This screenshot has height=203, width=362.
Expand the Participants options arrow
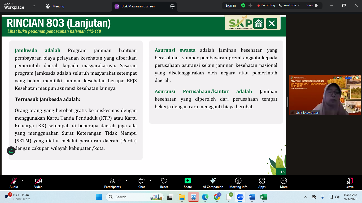pyautogui.click(x=127, y=181)
